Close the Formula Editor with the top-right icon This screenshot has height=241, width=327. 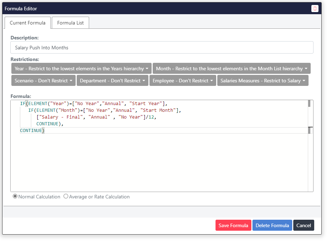pyautogui.click(x=315, y=9)
